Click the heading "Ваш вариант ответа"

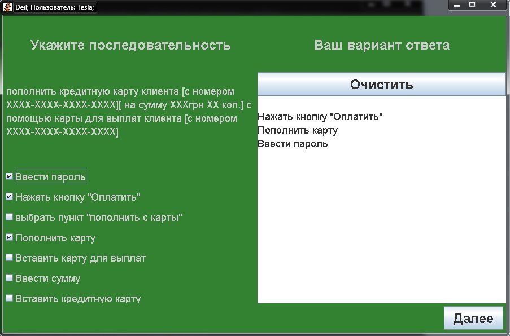(x=382, y=45)
